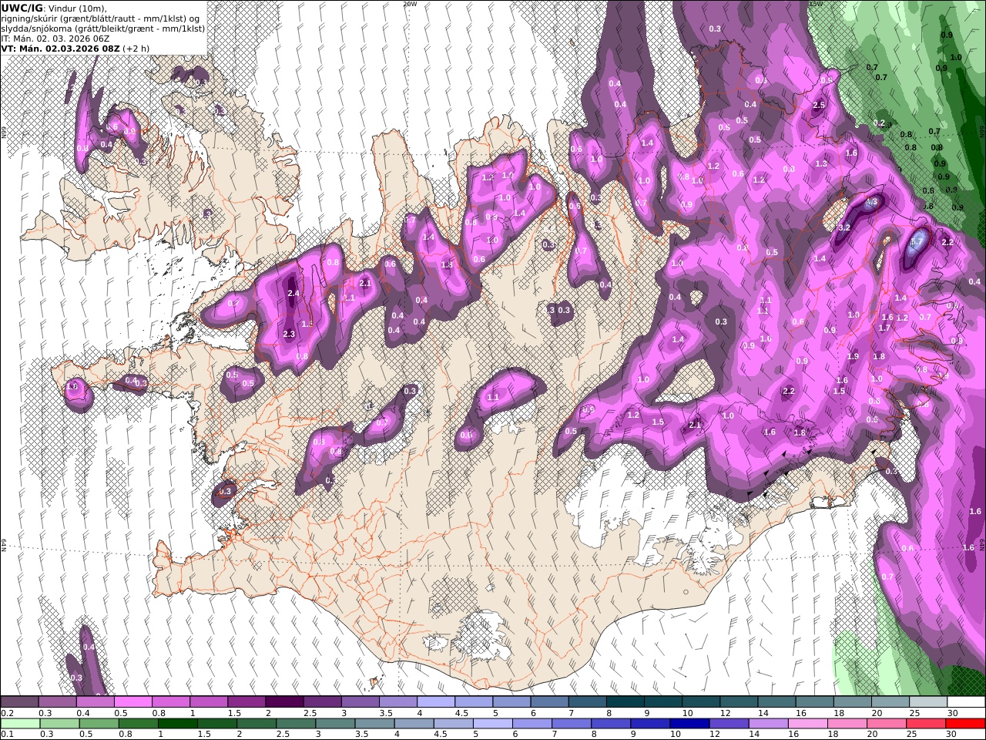Click the 5.7 precipitation value on the map
Image resolution: width=986 pixels, height=740 pixels.
click(x=917, y=242)
